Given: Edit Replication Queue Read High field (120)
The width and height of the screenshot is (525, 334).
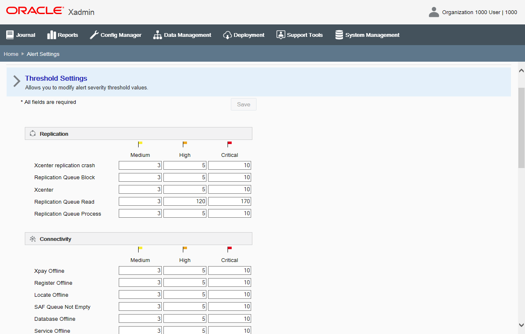Looking at the screenshot, I should click(185, 202).
